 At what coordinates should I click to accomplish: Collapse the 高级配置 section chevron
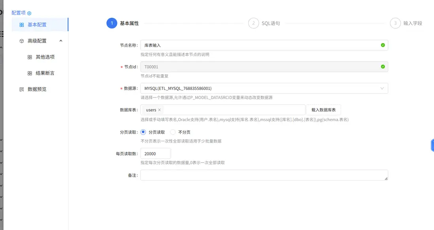61,40
